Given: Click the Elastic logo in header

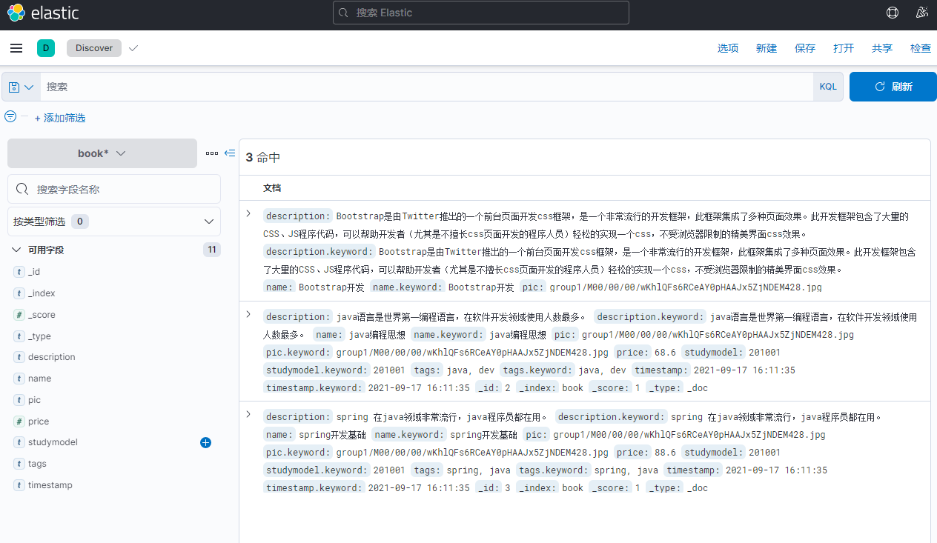Looking at the screenshot, I should [x=43, y=13].
